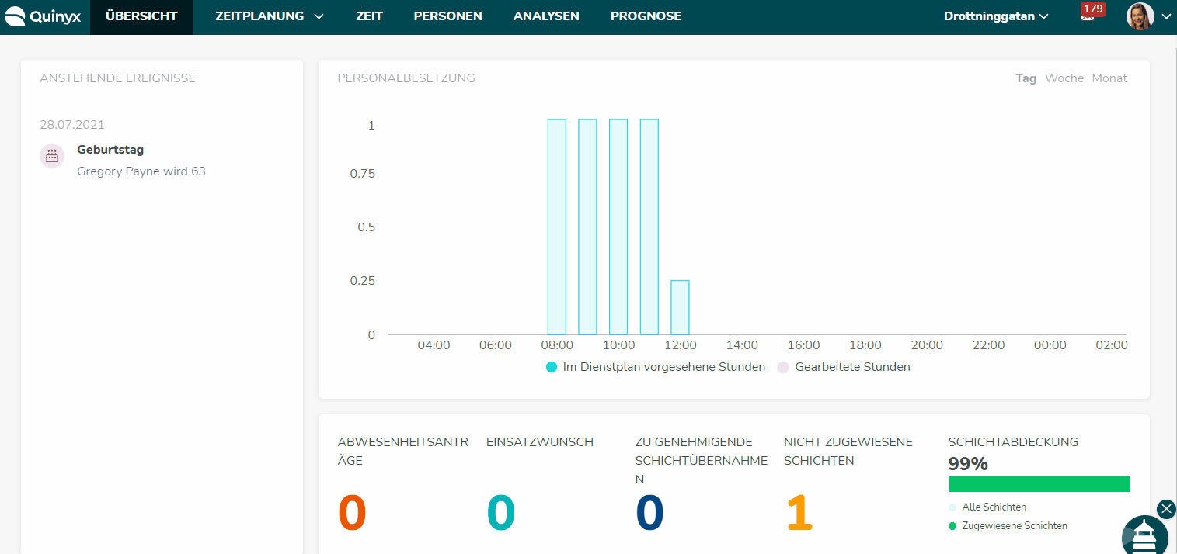
Task: Open Zu genehmigende Schichtübernahmen count
Action: 650,513
